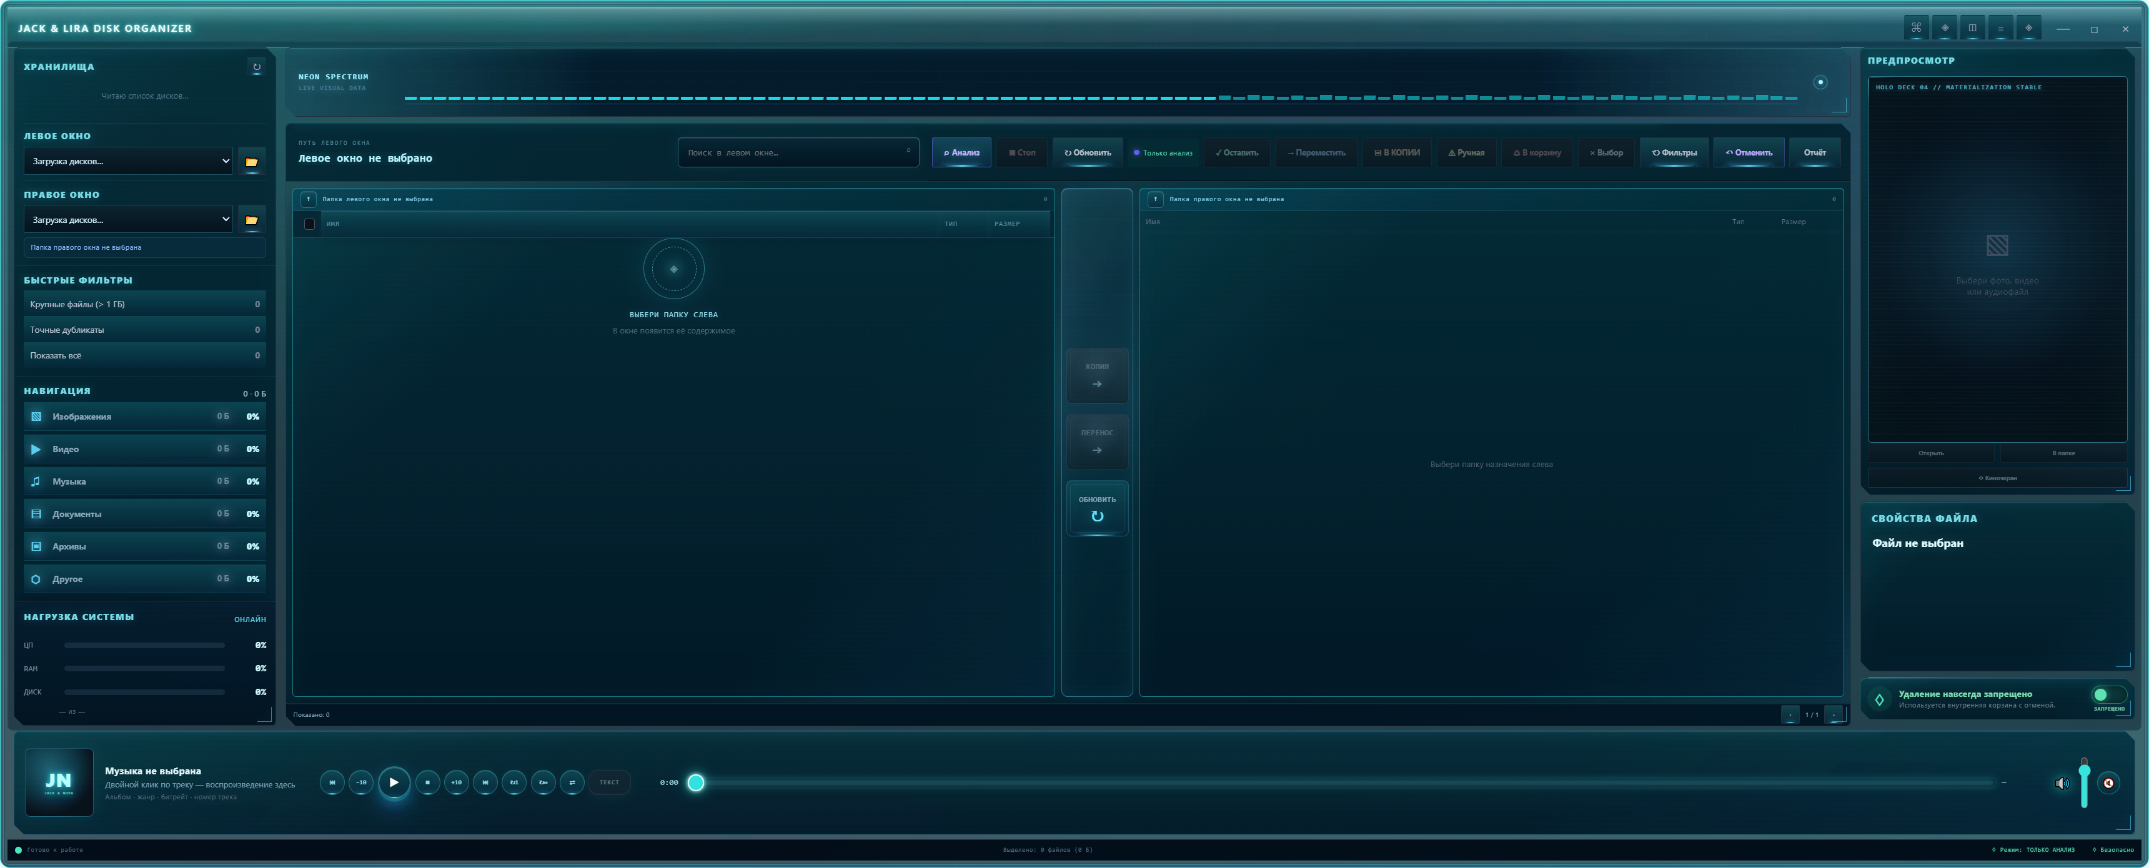Open the Отчёт report
This screenshot has width=2149, height=868.
coord(1815,152)
